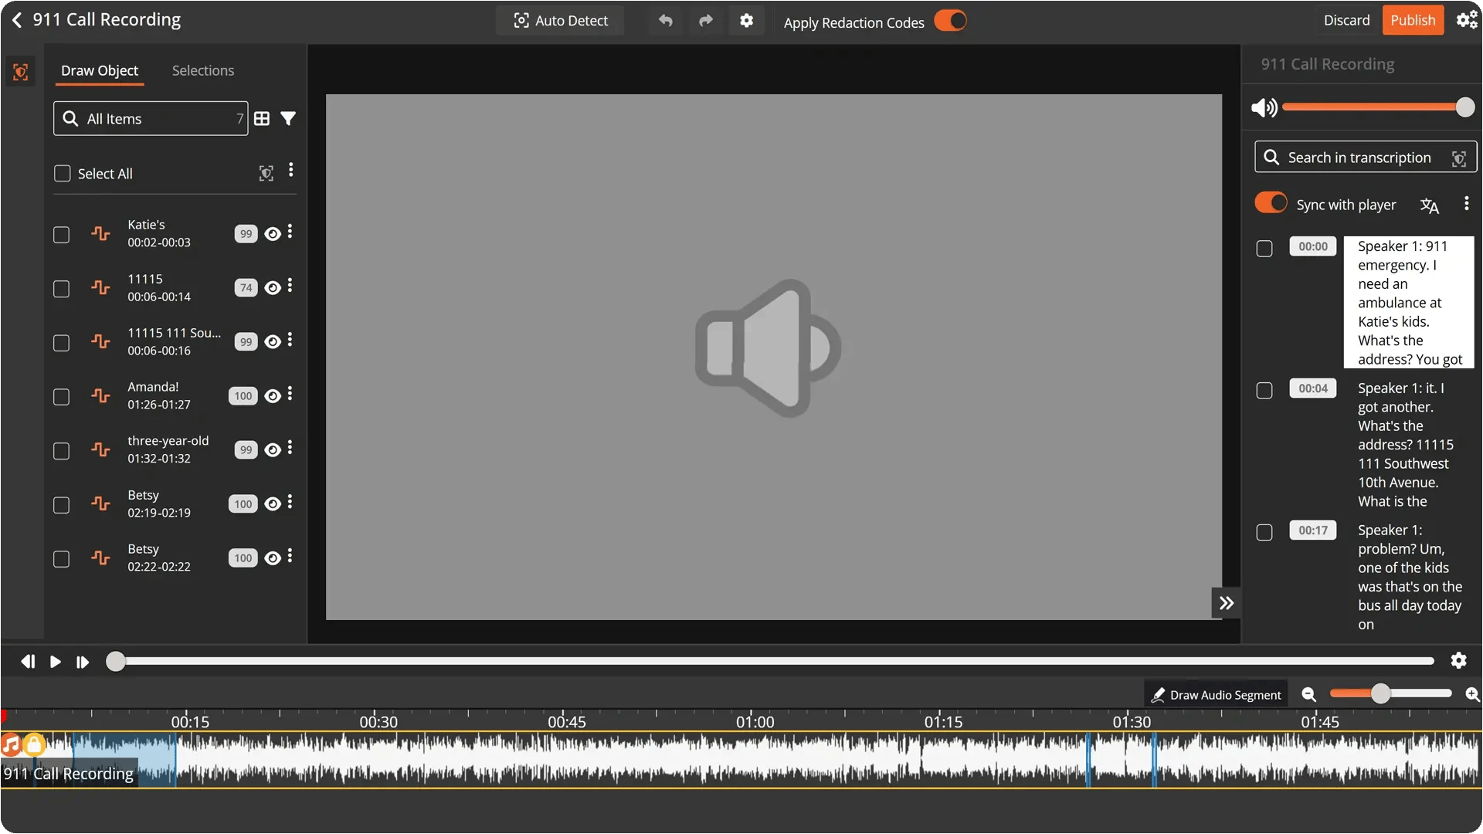The height and width of the screenshot is (834, 1483).
Task: Collapse the transcription panel with double chevron
Action: pos(1226,603)
